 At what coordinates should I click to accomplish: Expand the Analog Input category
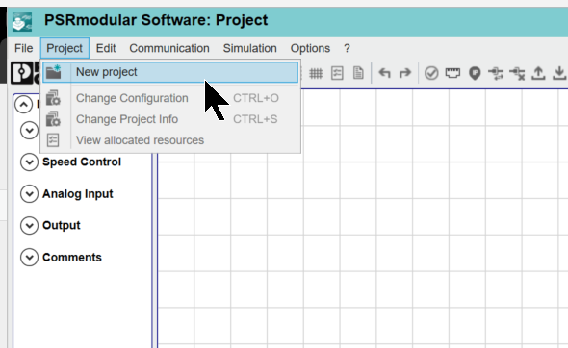(29, 194)
